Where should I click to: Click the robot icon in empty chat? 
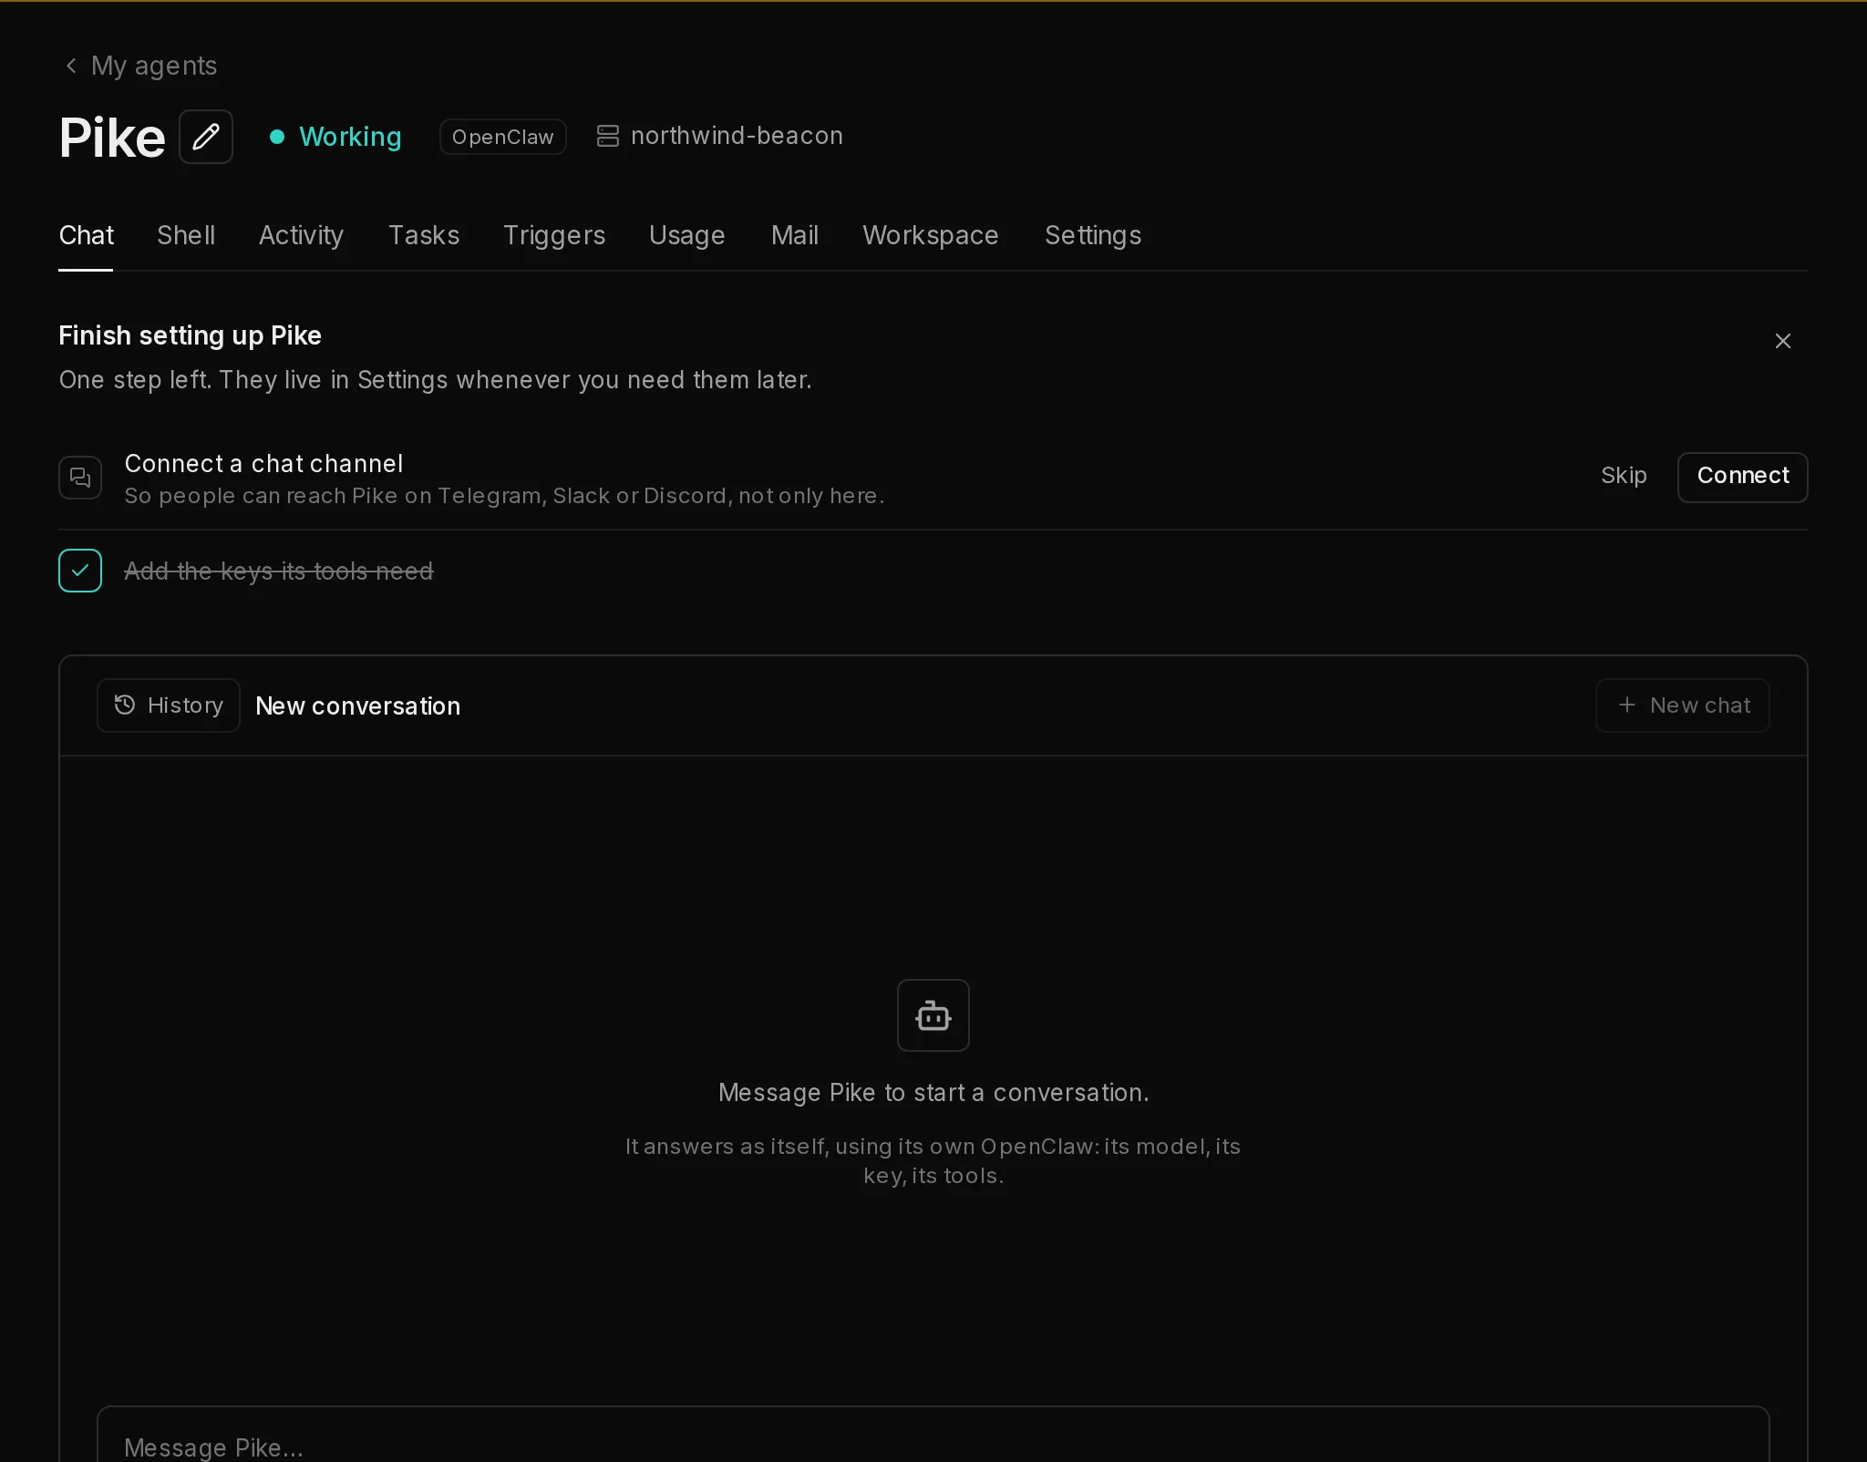(933, 1015)
